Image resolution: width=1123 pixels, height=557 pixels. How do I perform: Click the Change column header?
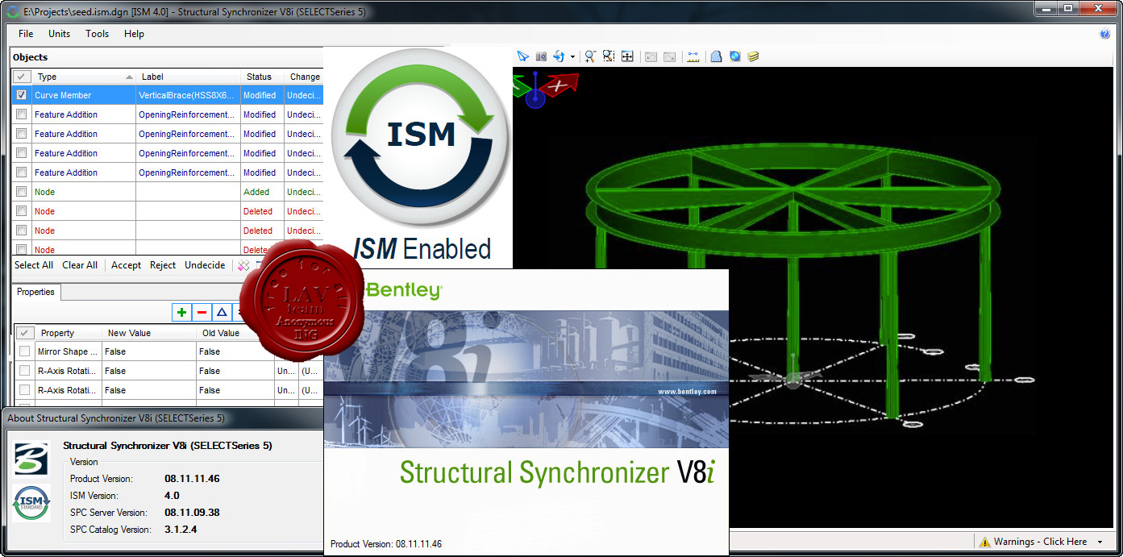[x=305, y=77]
